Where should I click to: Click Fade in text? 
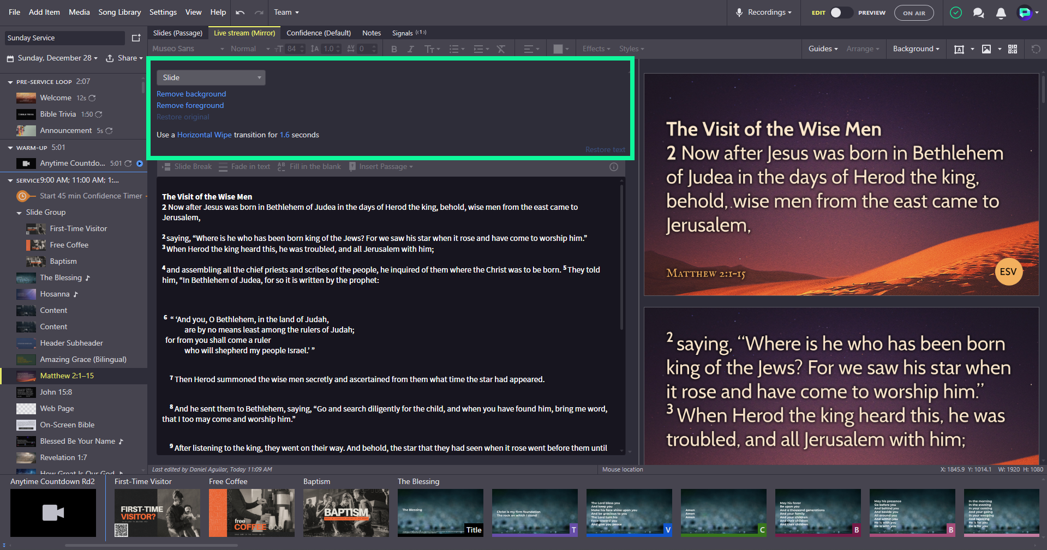pos(244,167)
